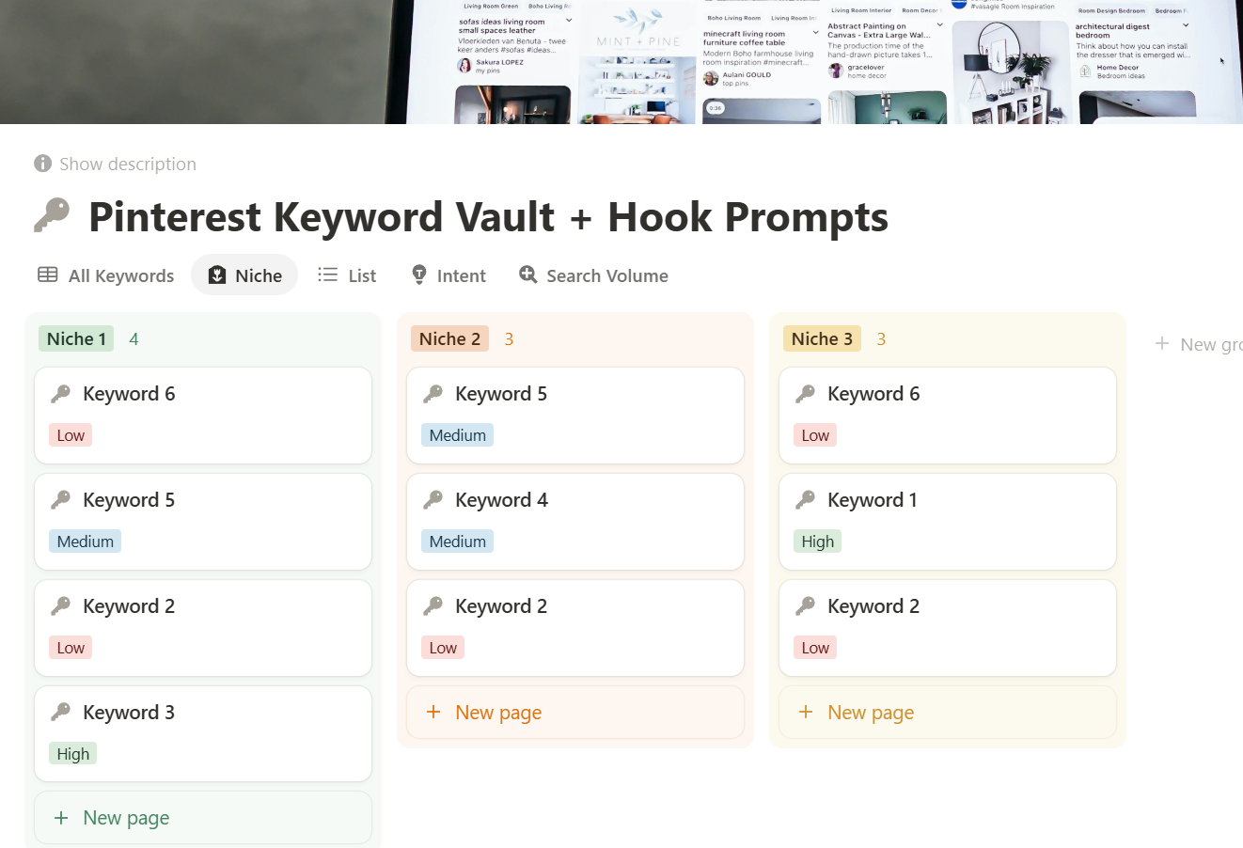Click the lightbulb icon of Intent view
This screenshot has width=1243, height=848.
pyautogui.click(x=419, y=275)
